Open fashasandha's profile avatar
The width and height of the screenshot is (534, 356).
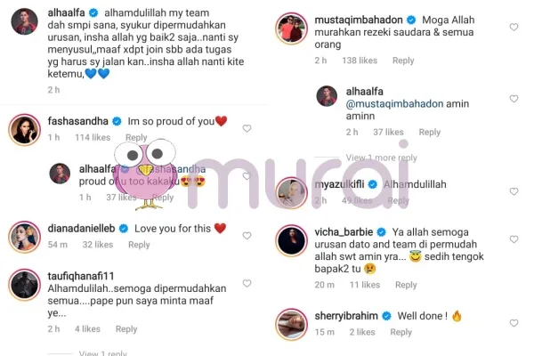25,130
